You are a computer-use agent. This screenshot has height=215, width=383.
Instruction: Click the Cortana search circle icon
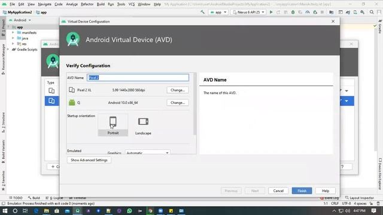pos(15,211)
